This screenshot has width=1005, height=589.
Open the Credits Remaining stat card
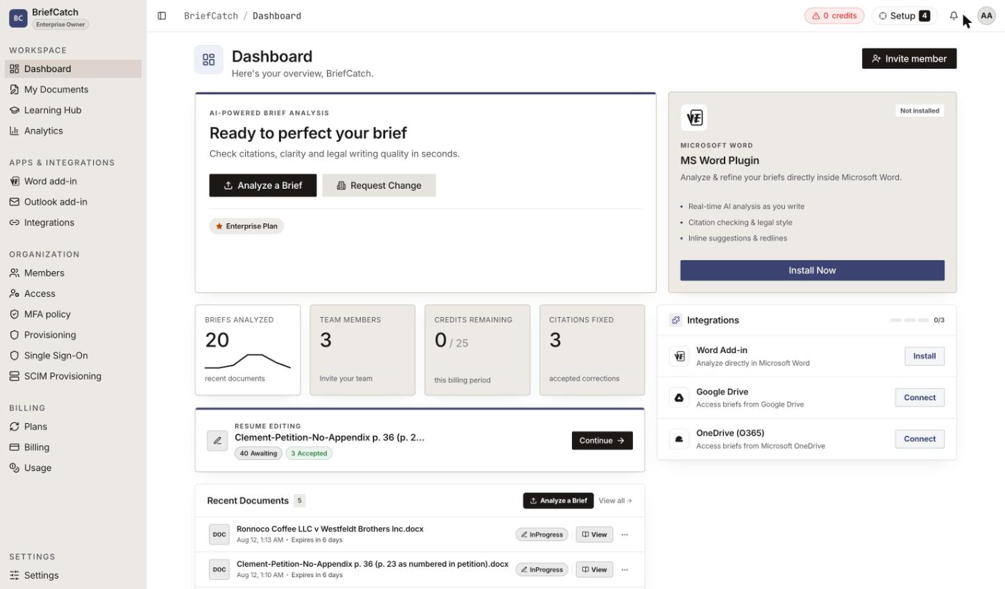(x=478, y=350)
